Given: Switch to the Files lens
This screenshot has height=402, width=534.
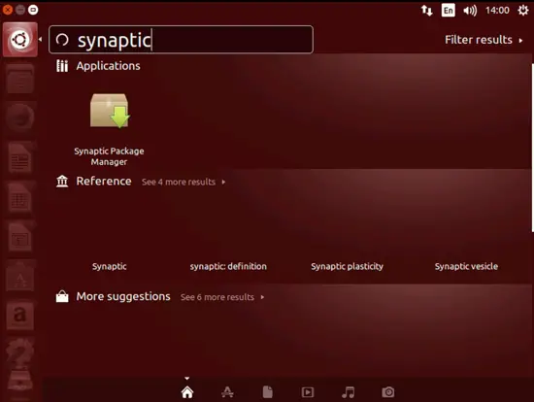Looking at the screenshot, I should pyautogui.click(x=268, y=392).
